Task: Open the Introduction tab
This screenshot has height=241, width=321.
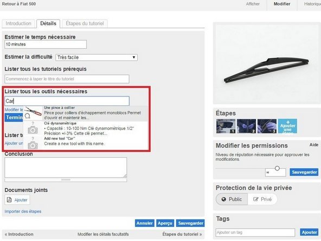Action: tap(18, 23)
